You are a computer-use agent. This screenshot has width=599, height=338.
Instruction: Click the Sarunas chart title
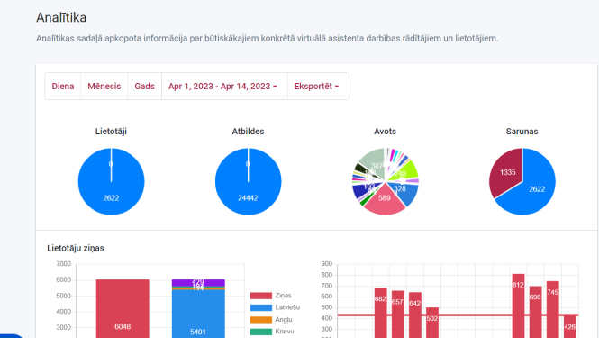tap(522, 132)
